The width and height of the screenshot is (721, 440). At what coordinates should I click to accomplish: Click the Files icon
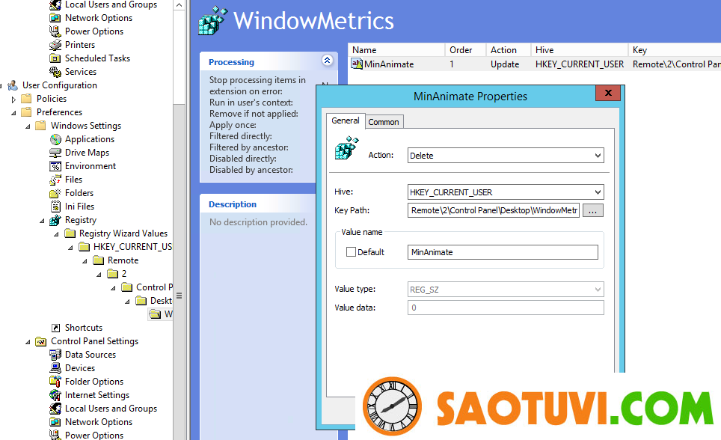(55, 180)
